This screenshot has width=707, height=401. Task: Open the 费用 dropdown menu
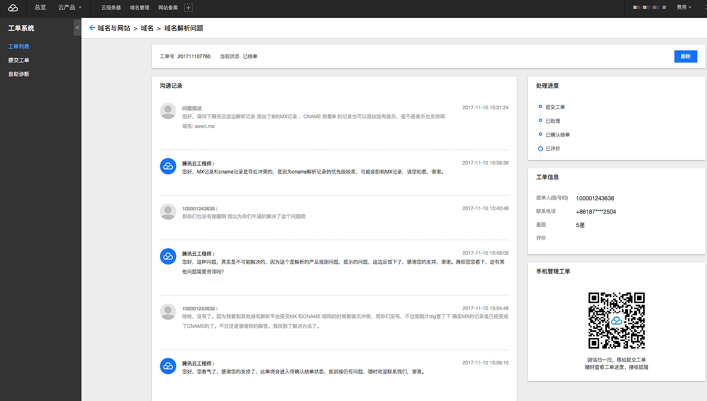(x=684, y=8)
